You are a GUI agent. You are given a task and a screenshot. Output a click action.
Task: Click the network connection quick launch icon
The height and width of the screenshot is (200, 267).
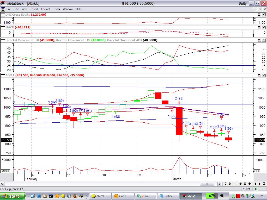click(81, 196)
